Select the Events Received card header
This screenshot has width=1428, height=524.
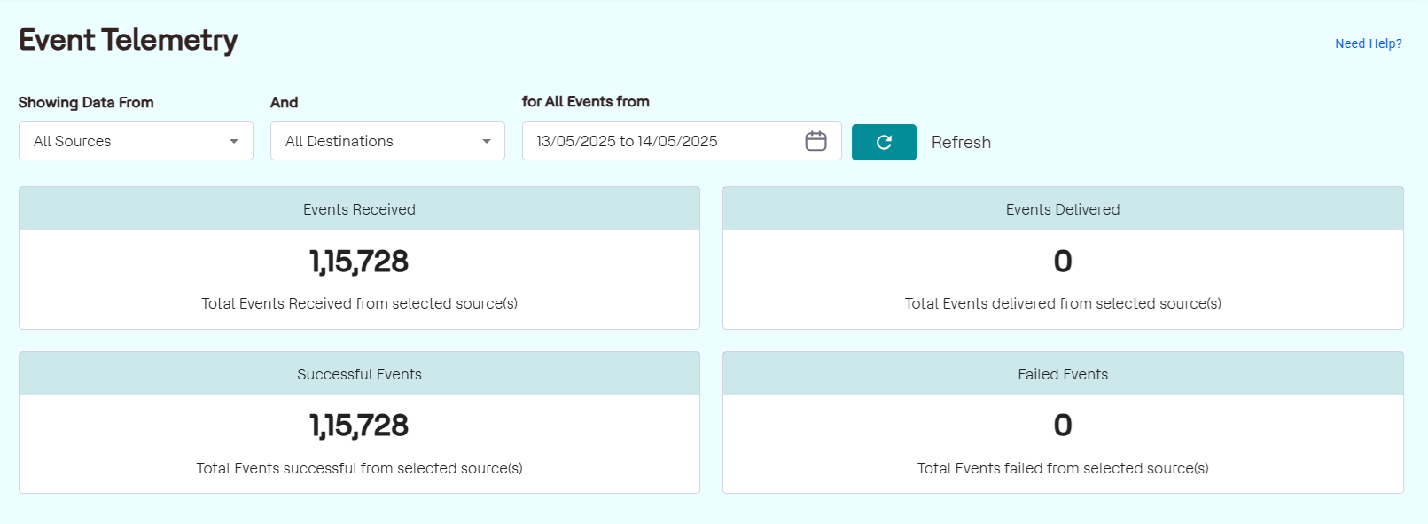pos(359,209)
